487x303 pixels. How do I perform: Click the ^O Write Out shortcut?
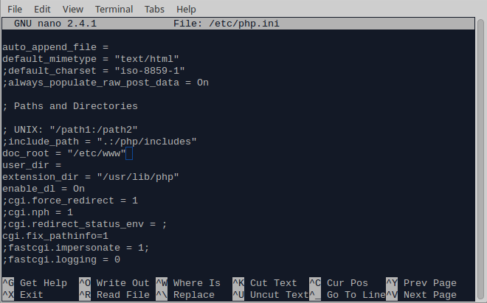coord(114,283)
